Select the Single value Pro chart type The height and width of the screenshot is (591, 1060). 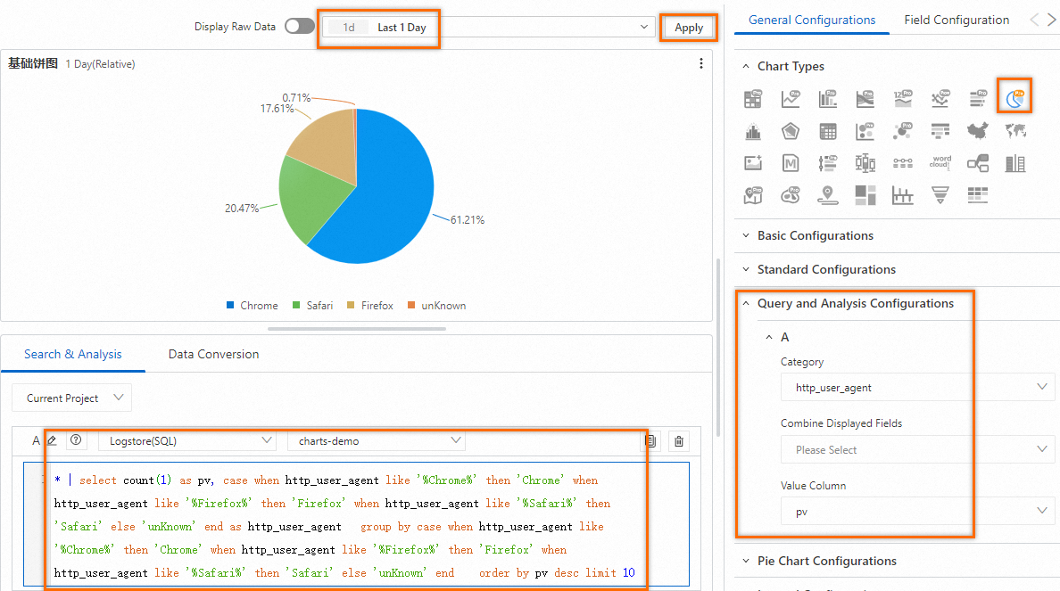point(902,99)
